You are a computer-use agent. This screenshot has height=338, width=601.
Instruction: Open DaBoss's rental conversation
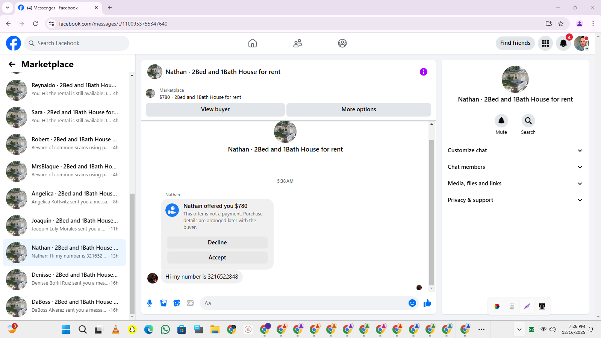point(65,307)
